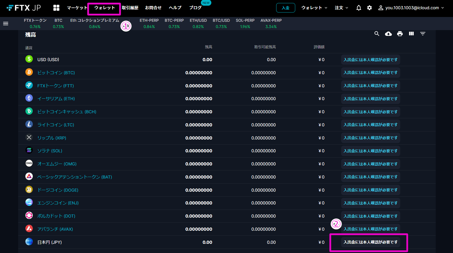Select BTC/USD ticker
This screenshot has height=253, width=453.
[221, 23]
